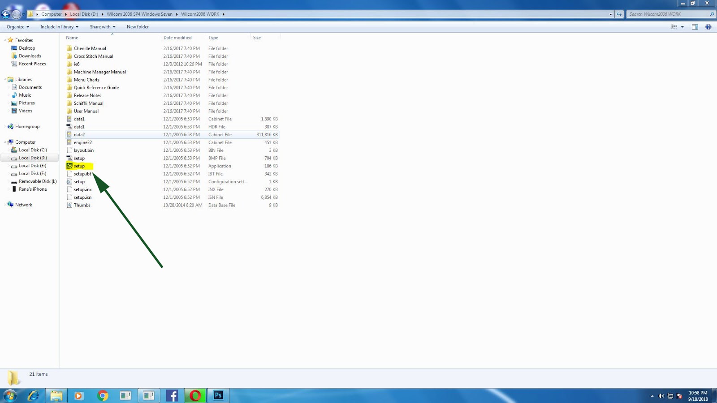The width and height of the screenshot is (717, 403).
Task: Click Computer in the address bar breadcrumb
Action: point(52,14)
